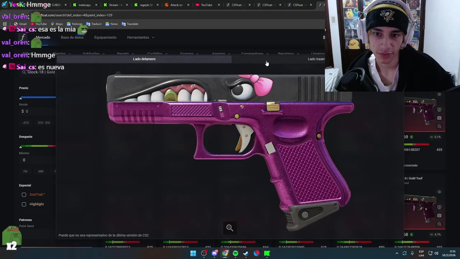Viewport: 460px width, 259px height.
Task: Expand the Agentes category dropdown
Action: 221,54
